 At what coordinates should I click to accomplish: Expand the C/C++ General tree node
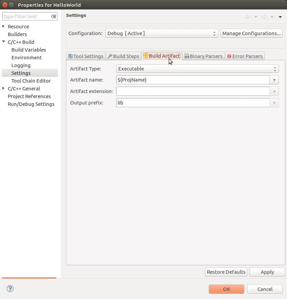click(x=4, y=88)
